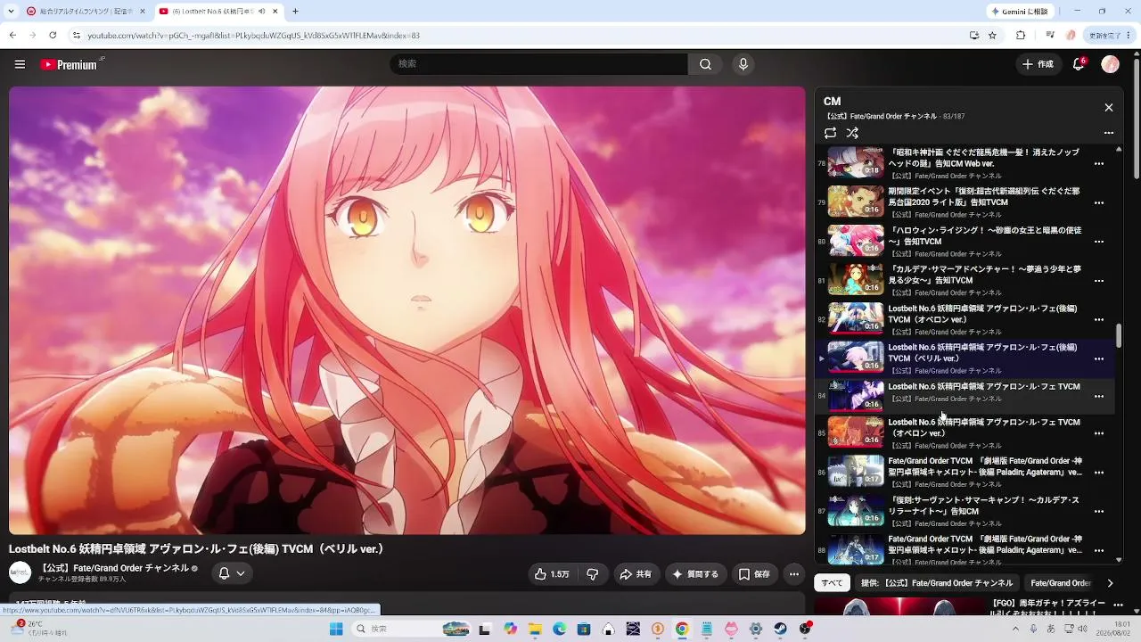Close the active YouTube browser tab
Screen dimensions: 1141x642
coord(275,12)
